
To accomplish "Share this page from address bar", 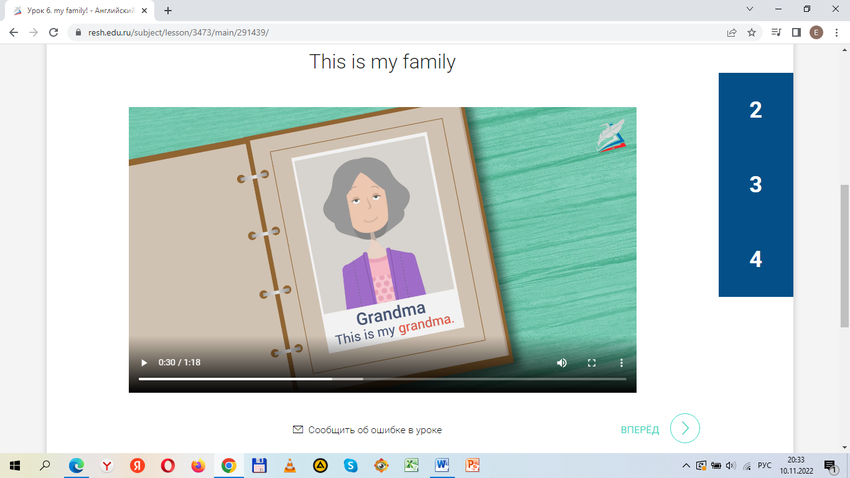I will 732,32.
